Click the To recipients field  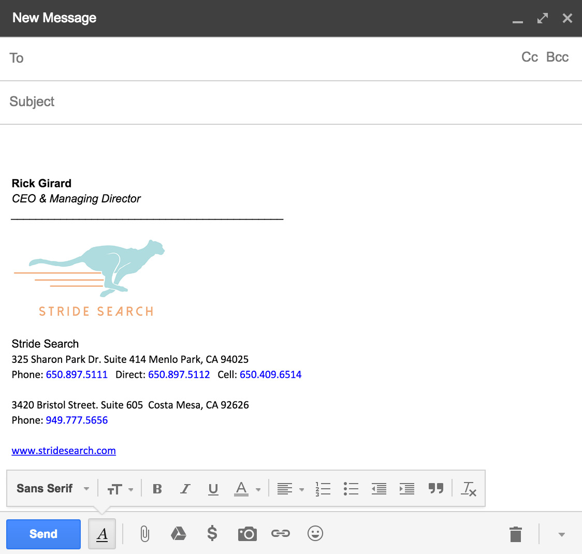(x=260, y=59)
